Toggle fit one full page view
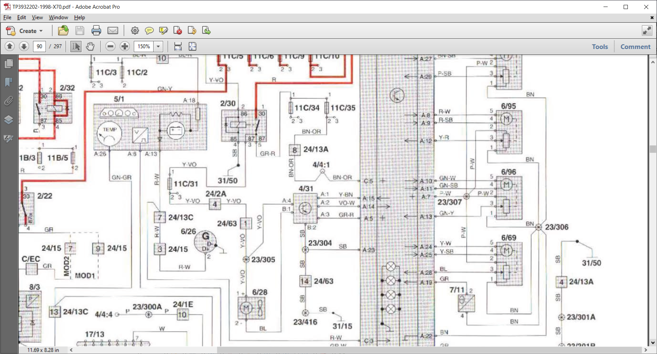657x354 pixels. (192, 46)
